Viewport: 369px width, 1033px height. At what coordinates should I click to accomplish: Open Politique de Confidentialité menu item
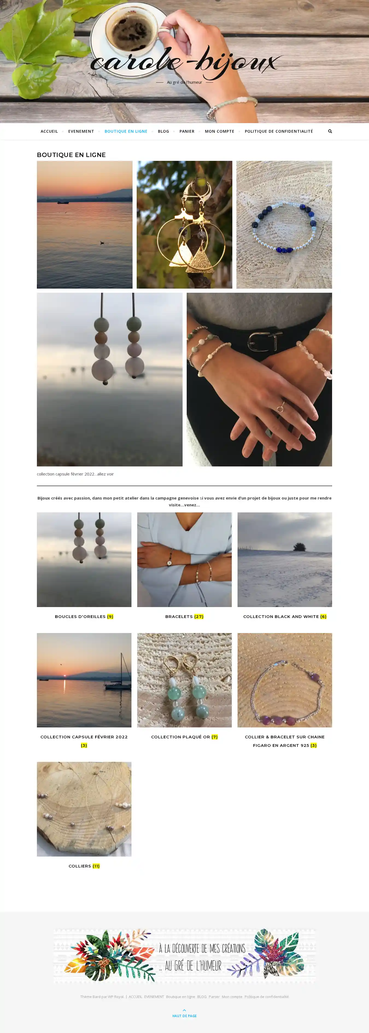[x=279, y=131]
